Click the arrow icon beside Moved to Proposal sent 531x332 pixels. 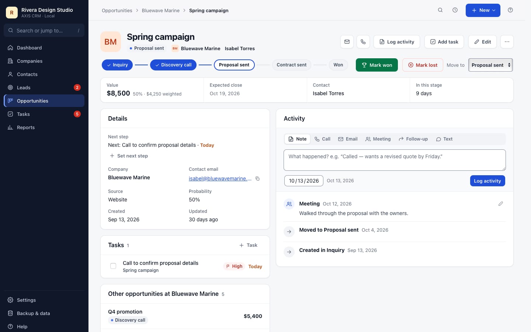pyautogui.click(x=289, y=232)
